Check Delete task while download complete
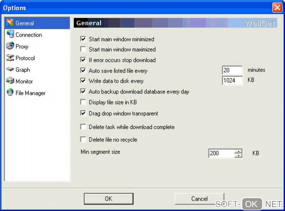This screenshot has width=285, height=211. click(x=83, y=127)
